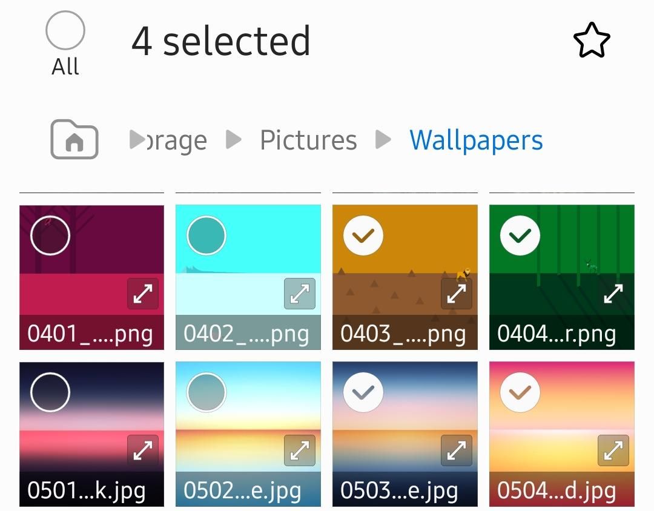This screenshot has width=654, height=511.
Task: Open the Wallpapers breadcrumb
Action: (x=476, y=140)
